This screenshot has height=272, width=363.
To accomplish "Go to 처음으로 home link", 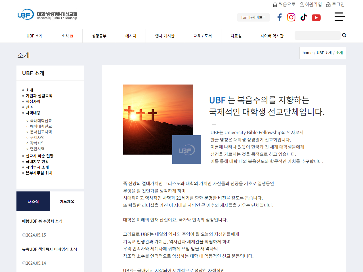I will (x=284, y=5).
